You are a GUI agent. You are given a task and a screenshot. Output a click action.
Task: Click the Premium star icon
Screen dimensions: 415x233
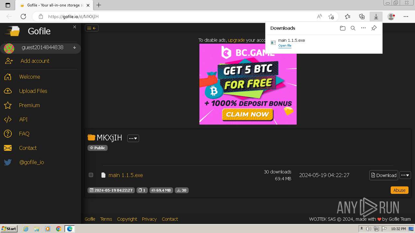pos(8,105)
